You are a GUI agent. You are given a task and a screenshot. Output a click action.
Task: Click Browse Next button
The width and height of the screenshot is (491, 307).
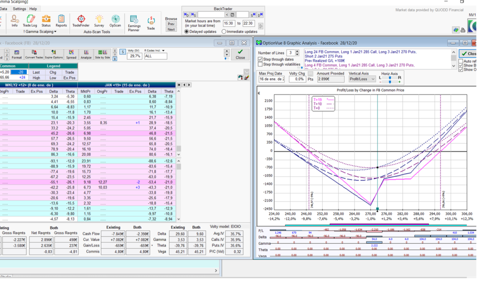[x=171, y=30]
